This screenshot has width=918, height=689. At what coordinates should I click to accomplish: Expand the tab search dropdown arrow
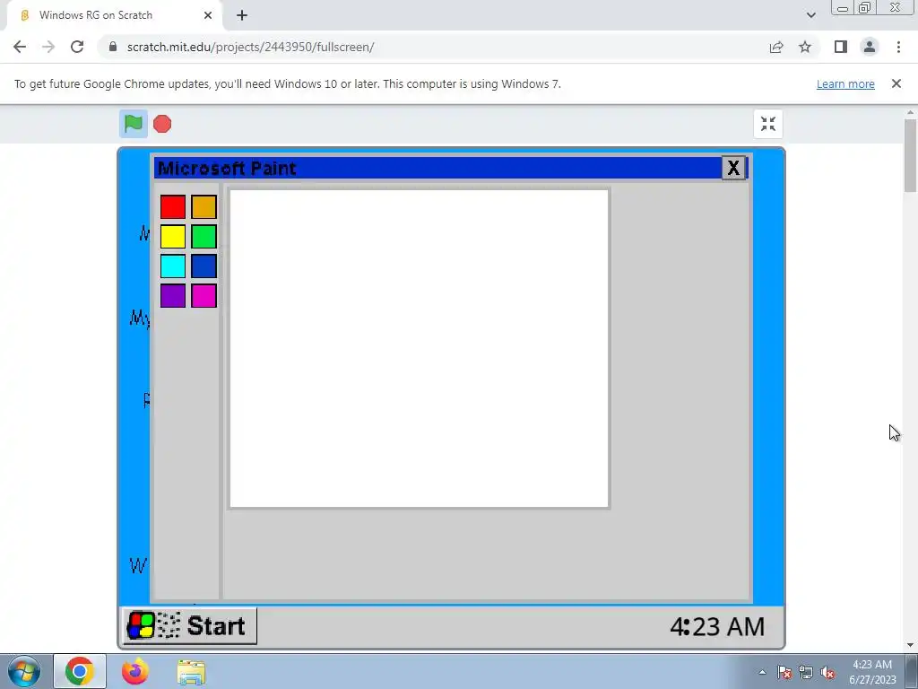tap(810, 15)
